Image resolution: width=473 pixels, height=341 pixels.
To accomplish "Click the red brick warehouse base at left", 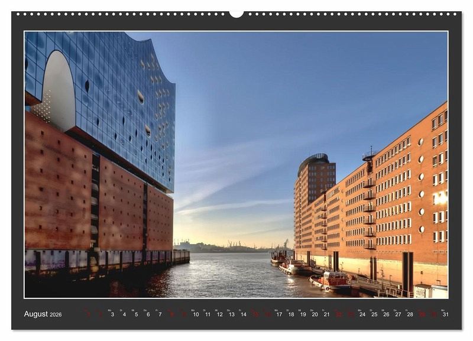I will pyautogui.click(x=59, y=189).
